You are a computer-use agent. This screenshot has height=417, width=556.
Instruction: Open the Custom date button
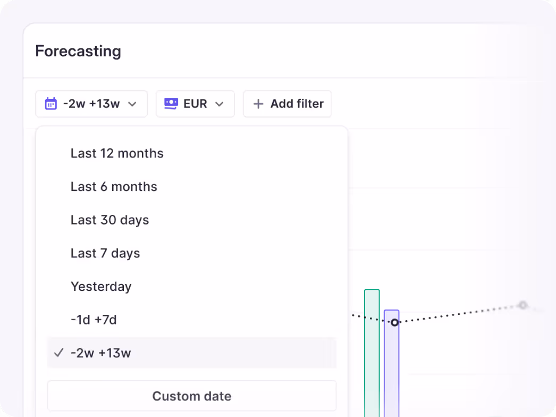coord(191,396)
